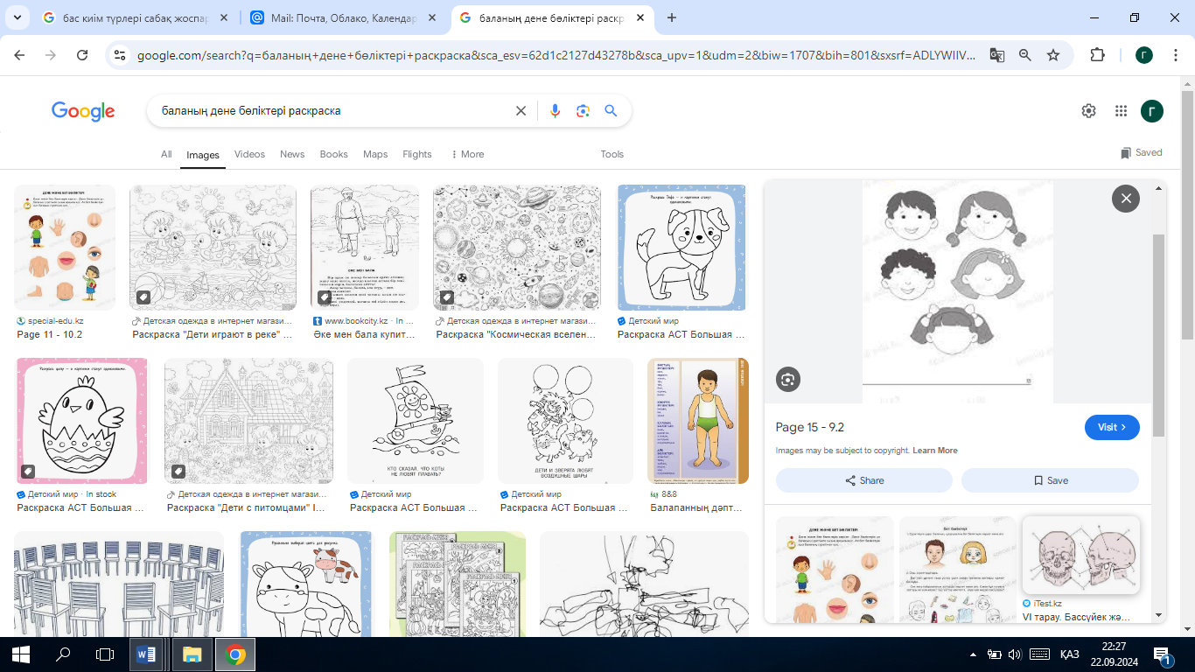Open the zoom magnifier icon in address bar
Image resolution: width=1195 pixels, height=672 pixels.
coord(1025,55)
